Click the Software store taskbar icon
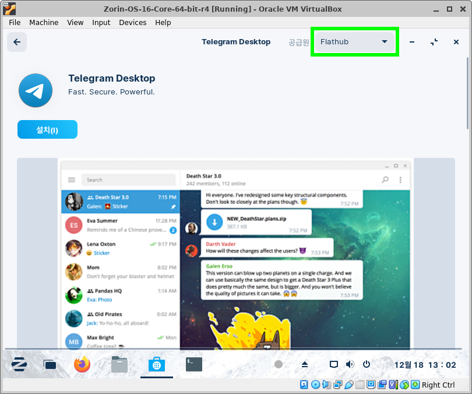The image size is (472, 394). [157, 364]
